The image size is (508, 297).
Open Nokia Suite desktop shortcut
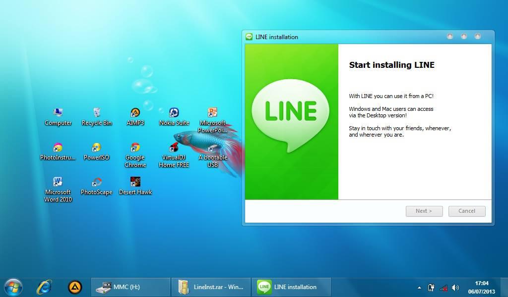[174, 113]
